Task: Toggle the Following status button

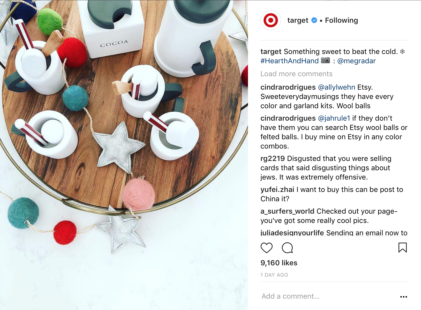Action: 341,20
